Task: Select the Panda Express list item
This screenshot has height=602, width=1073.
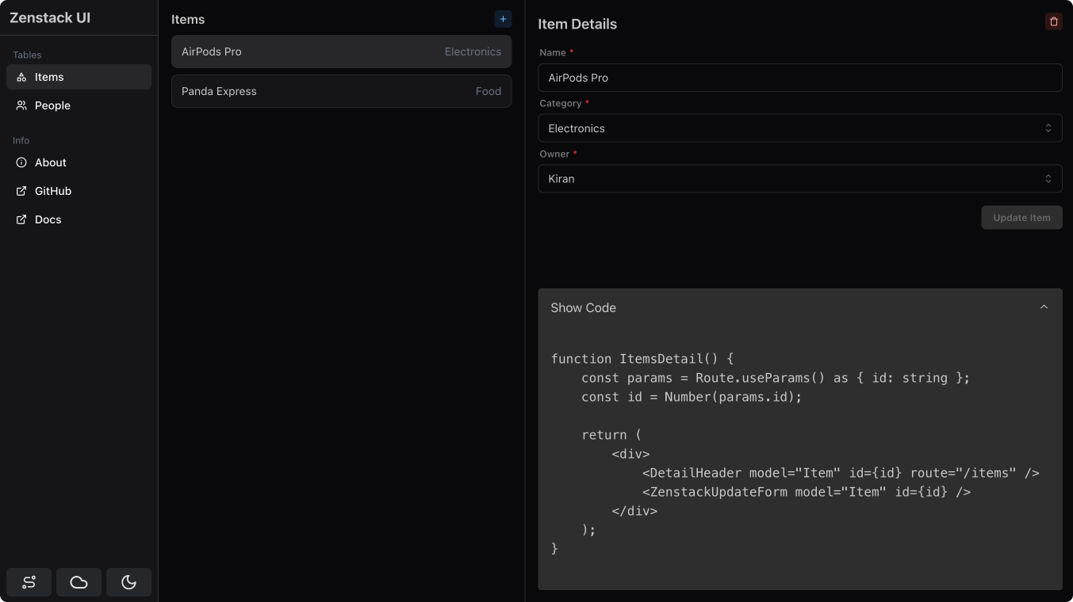Action: point(341,91)
